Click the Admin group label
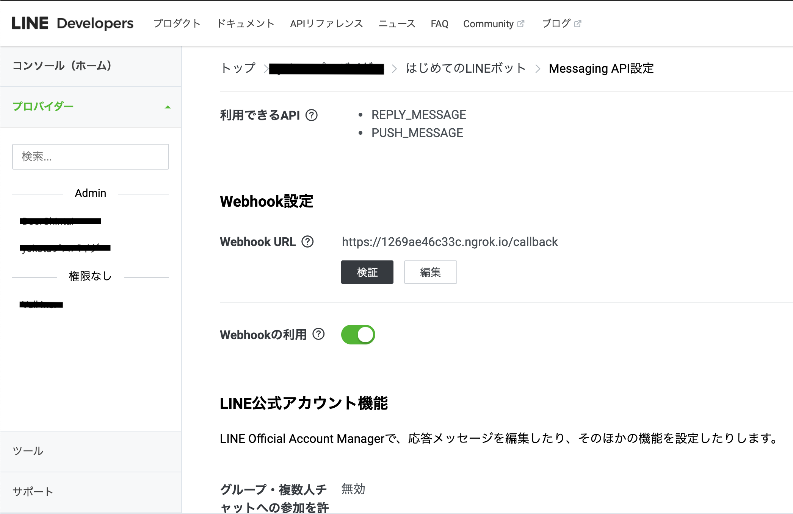This screenshot has height=514, width=793. [x=91, y=193]
